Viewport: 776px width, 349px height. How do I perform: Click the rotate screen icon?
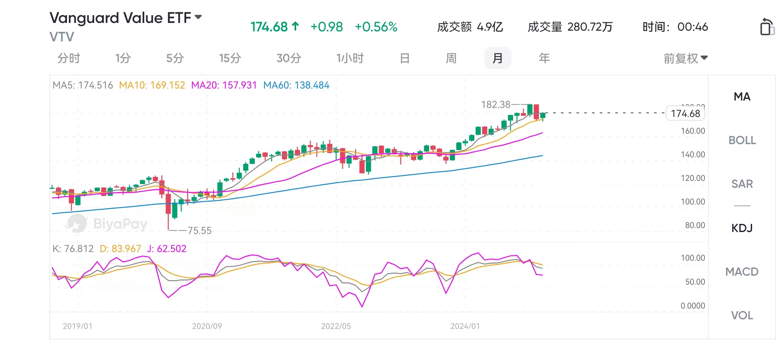(767, 26)
